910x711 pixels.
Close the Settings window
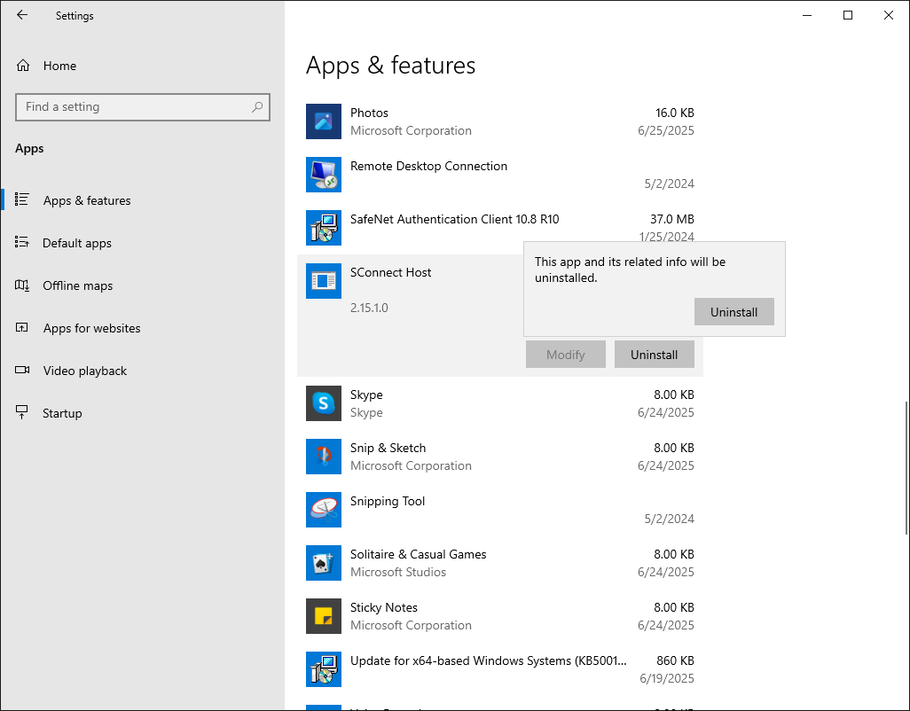click(x=888, y=15)
